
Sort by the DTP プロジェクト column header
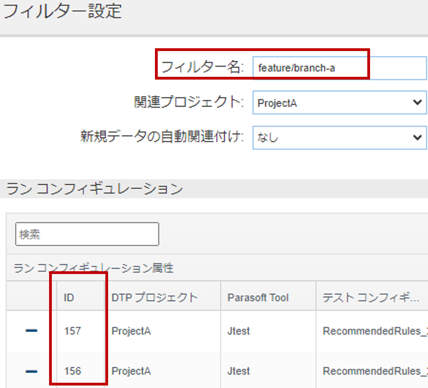pyautogui.click(x=154, y=298)
